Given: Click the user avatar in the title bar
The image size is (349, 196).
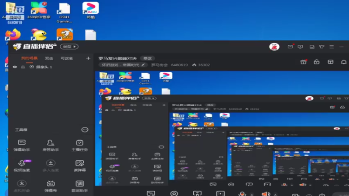Looking at the screenshot, I should pos(274,47).
